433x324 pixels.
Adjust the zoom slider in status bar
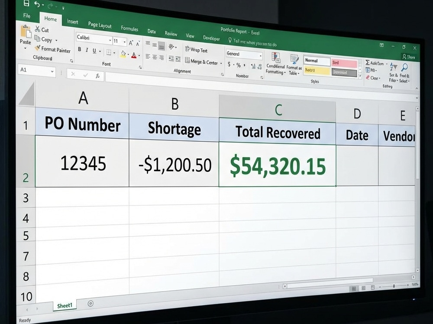[394, 286]
